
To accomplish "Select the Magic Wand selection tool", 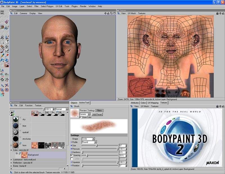I will click(6, 42).
